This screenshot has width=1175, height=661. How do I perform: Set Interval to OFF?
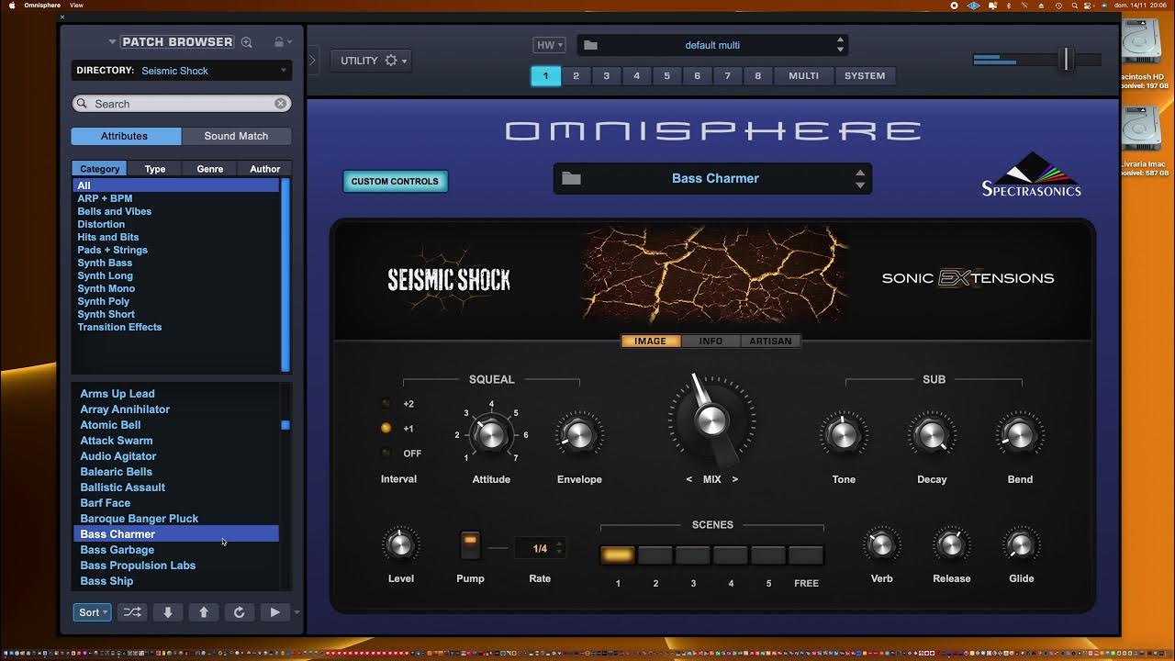point(386,453)
